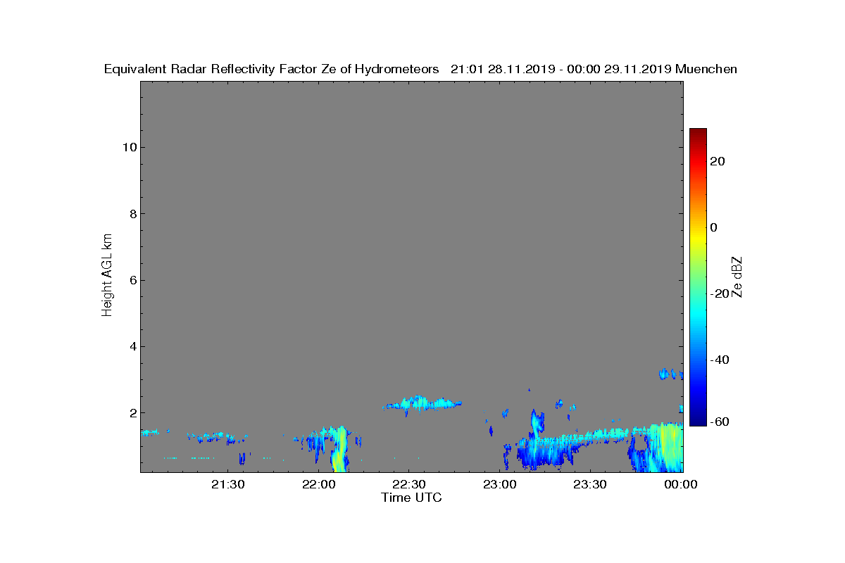Screen dimensions: 845x563
Task: Click the 'Height AGL km' axis label
Action: point(107,277)
